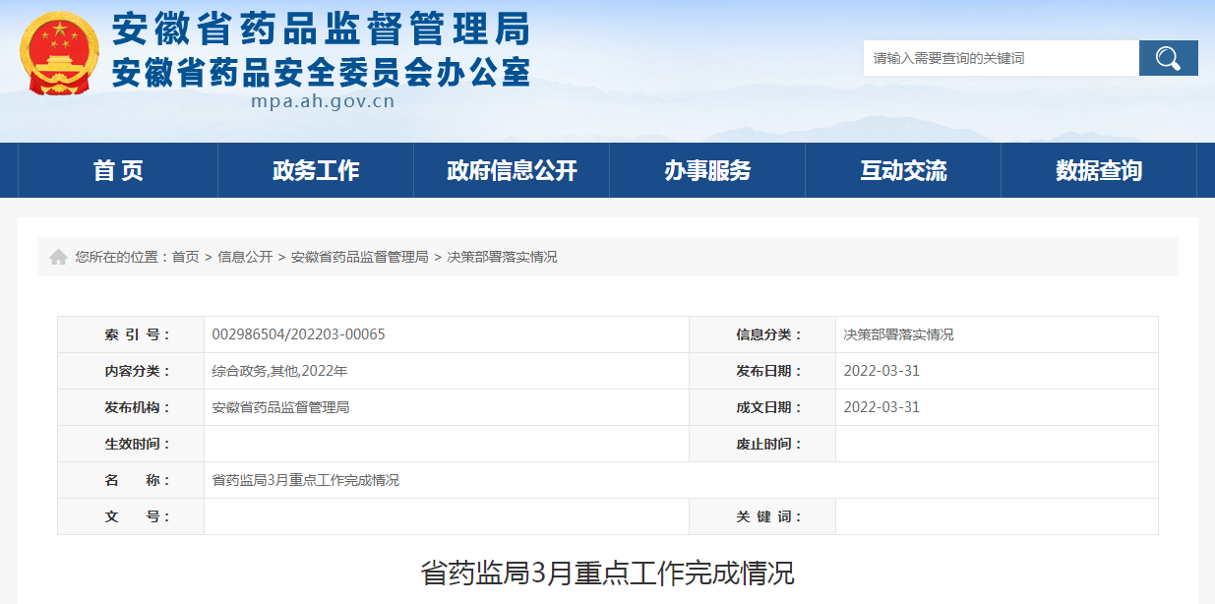Click the 文号 label cell
Screen dimensions: 1215x604
131,516
